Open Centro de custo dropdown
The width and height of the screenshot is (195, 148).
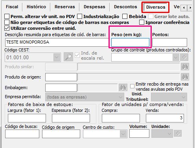coord(123,134)
